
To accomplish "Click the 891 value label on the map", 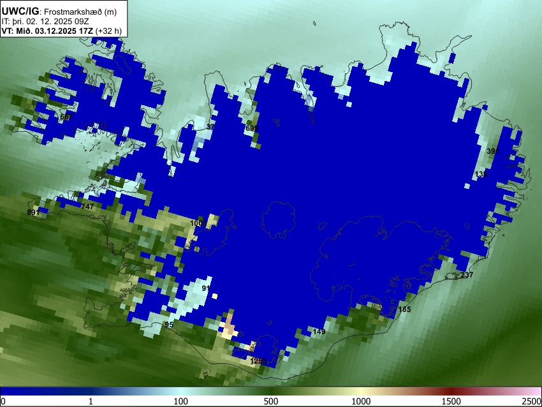I will (33, 212).
